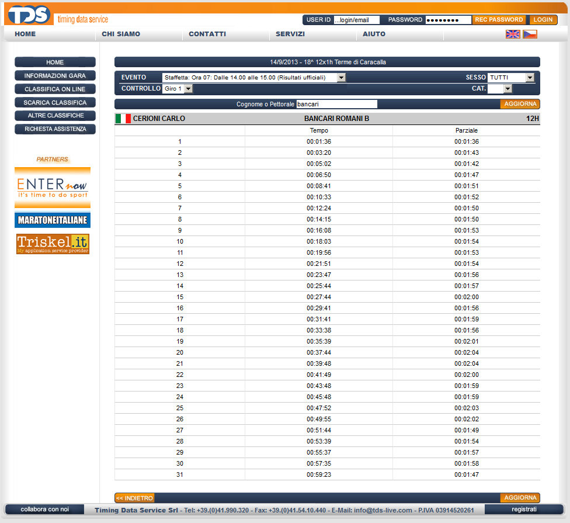Click the Italian flag beside Cerioni Carlo
570x523 pixels.
point(123,119)
